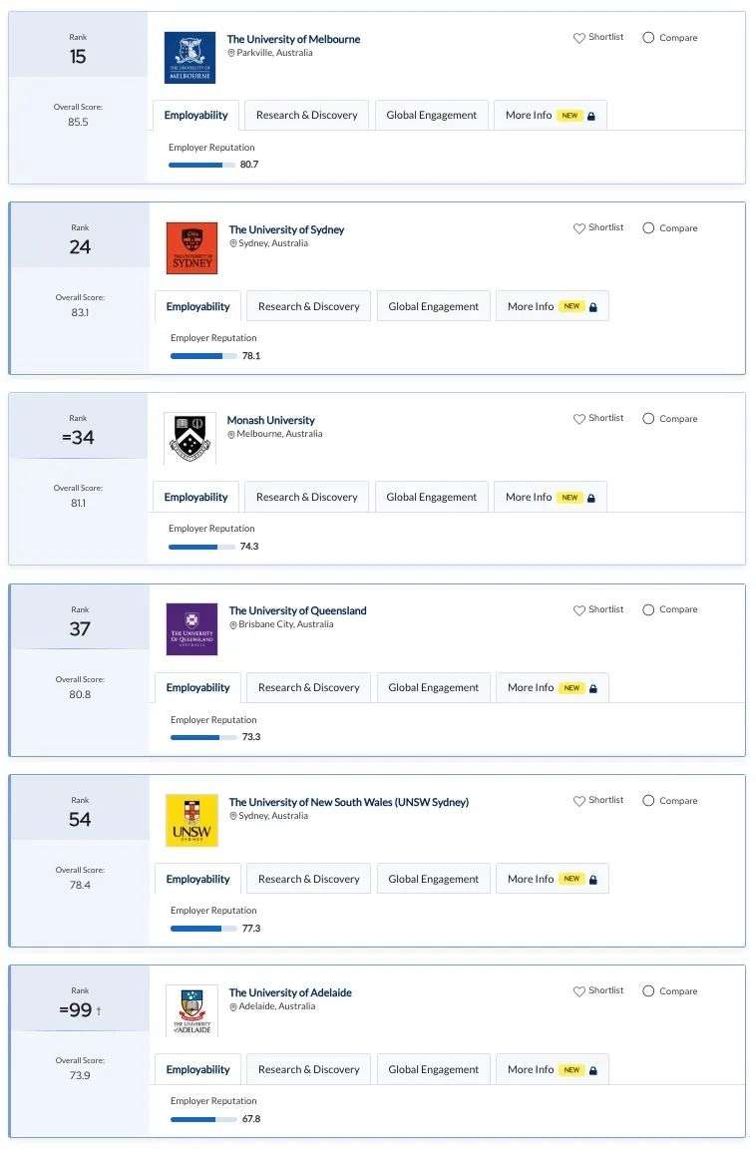
Task: Click the University of Adelaide crest logo
Action: pos(191,1010)
